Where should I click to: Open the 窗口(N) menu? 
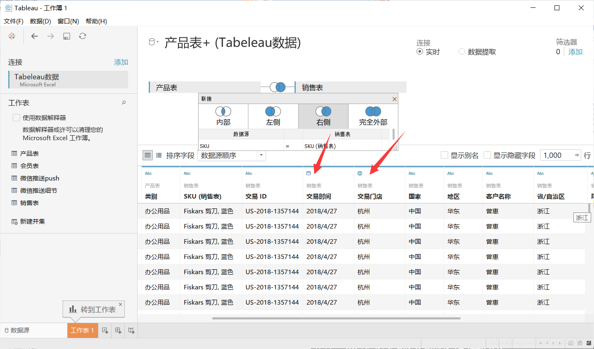(68, 21)
